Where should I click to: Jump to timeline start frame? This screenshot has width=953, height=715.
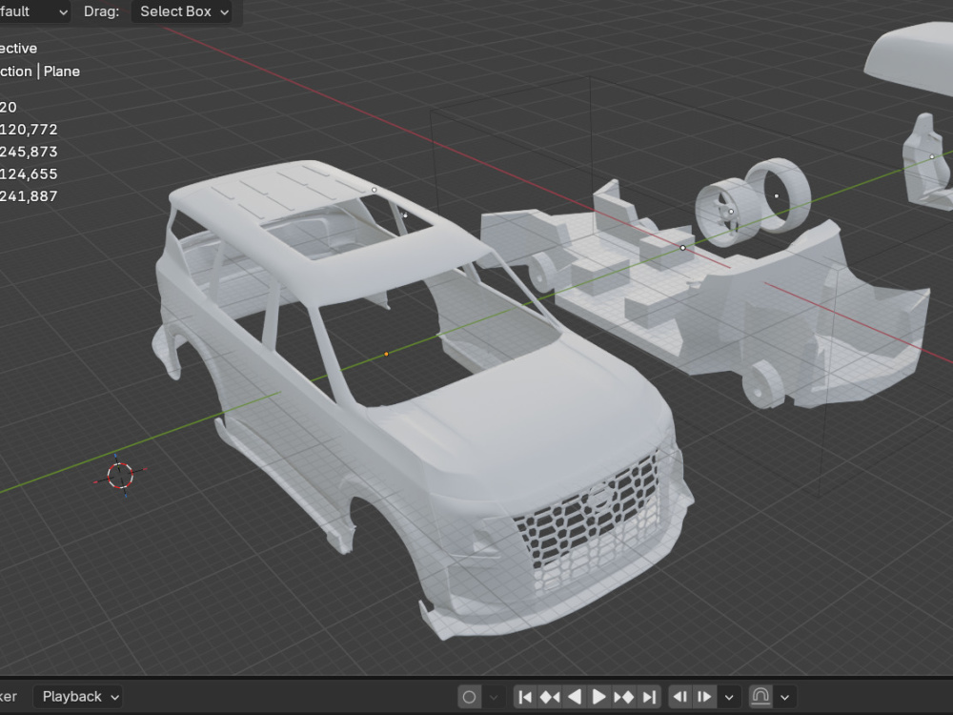point(526,697)
